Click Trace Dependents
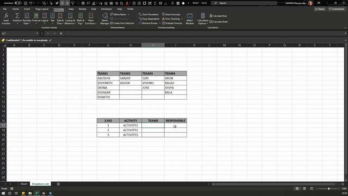The height and width of the screenshot is (196, 348). 149,19
